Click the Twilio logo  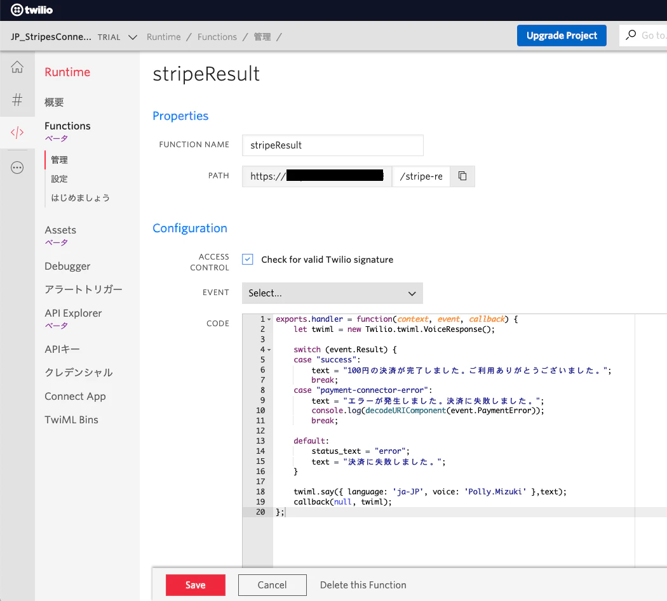coord(32,10)
